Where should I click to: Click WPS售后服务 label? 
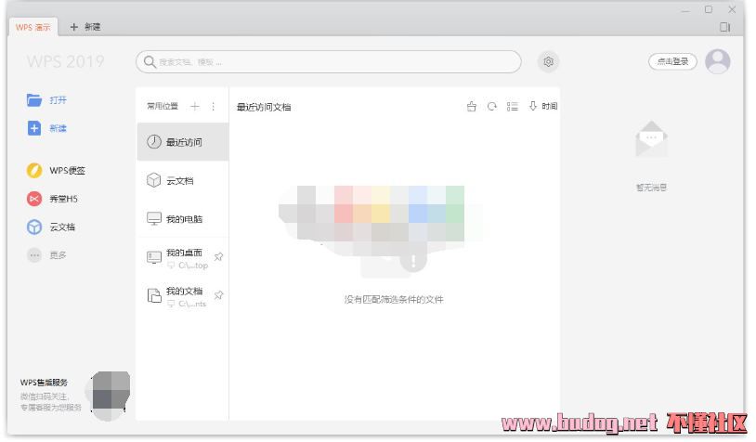pyautogui.click(x=44, y=383)
